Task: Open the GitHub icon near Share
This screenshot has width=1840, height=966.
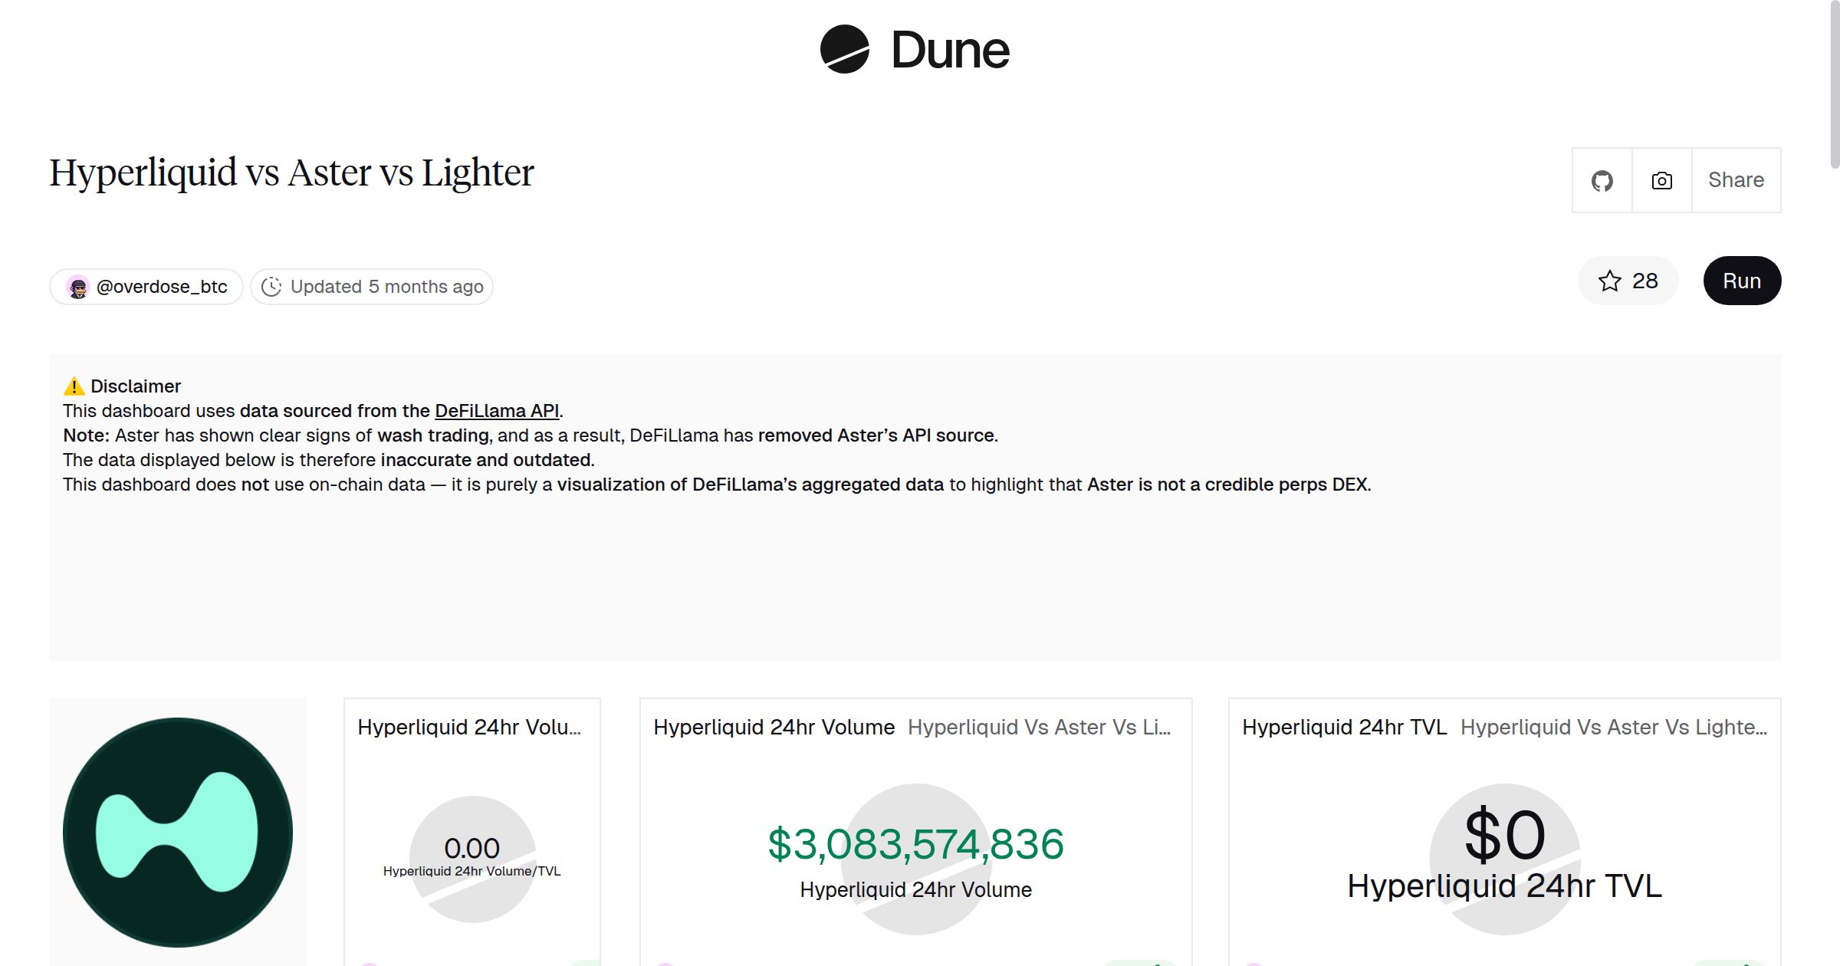Action: 1602,181
